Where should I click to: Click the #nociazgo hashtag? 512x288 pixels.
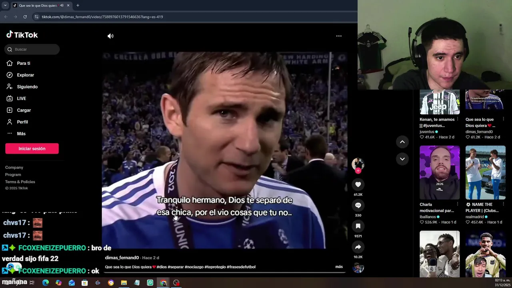(x=194, y=267)
